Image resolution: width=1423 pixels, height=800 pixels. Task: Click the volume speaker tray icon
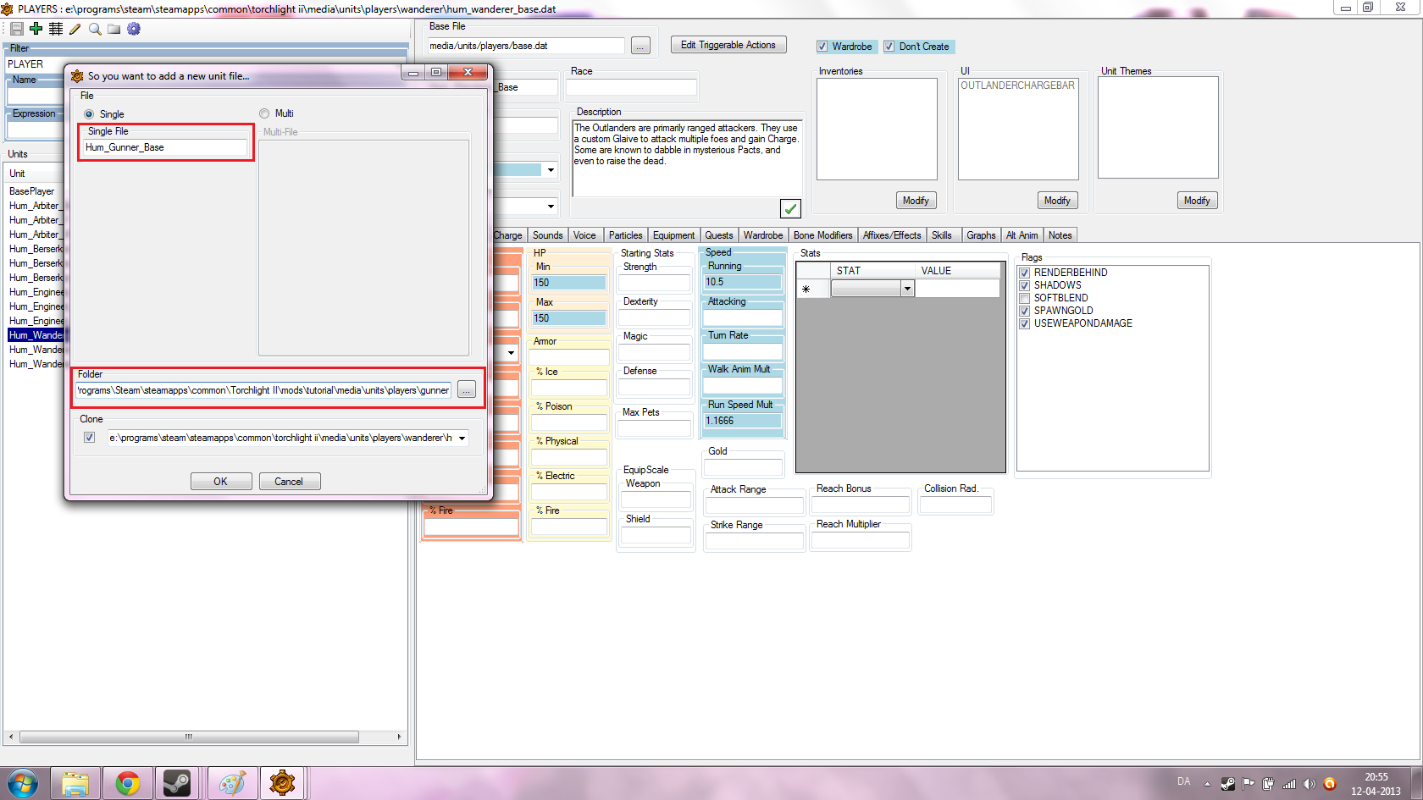click(x=1309, y=783)
